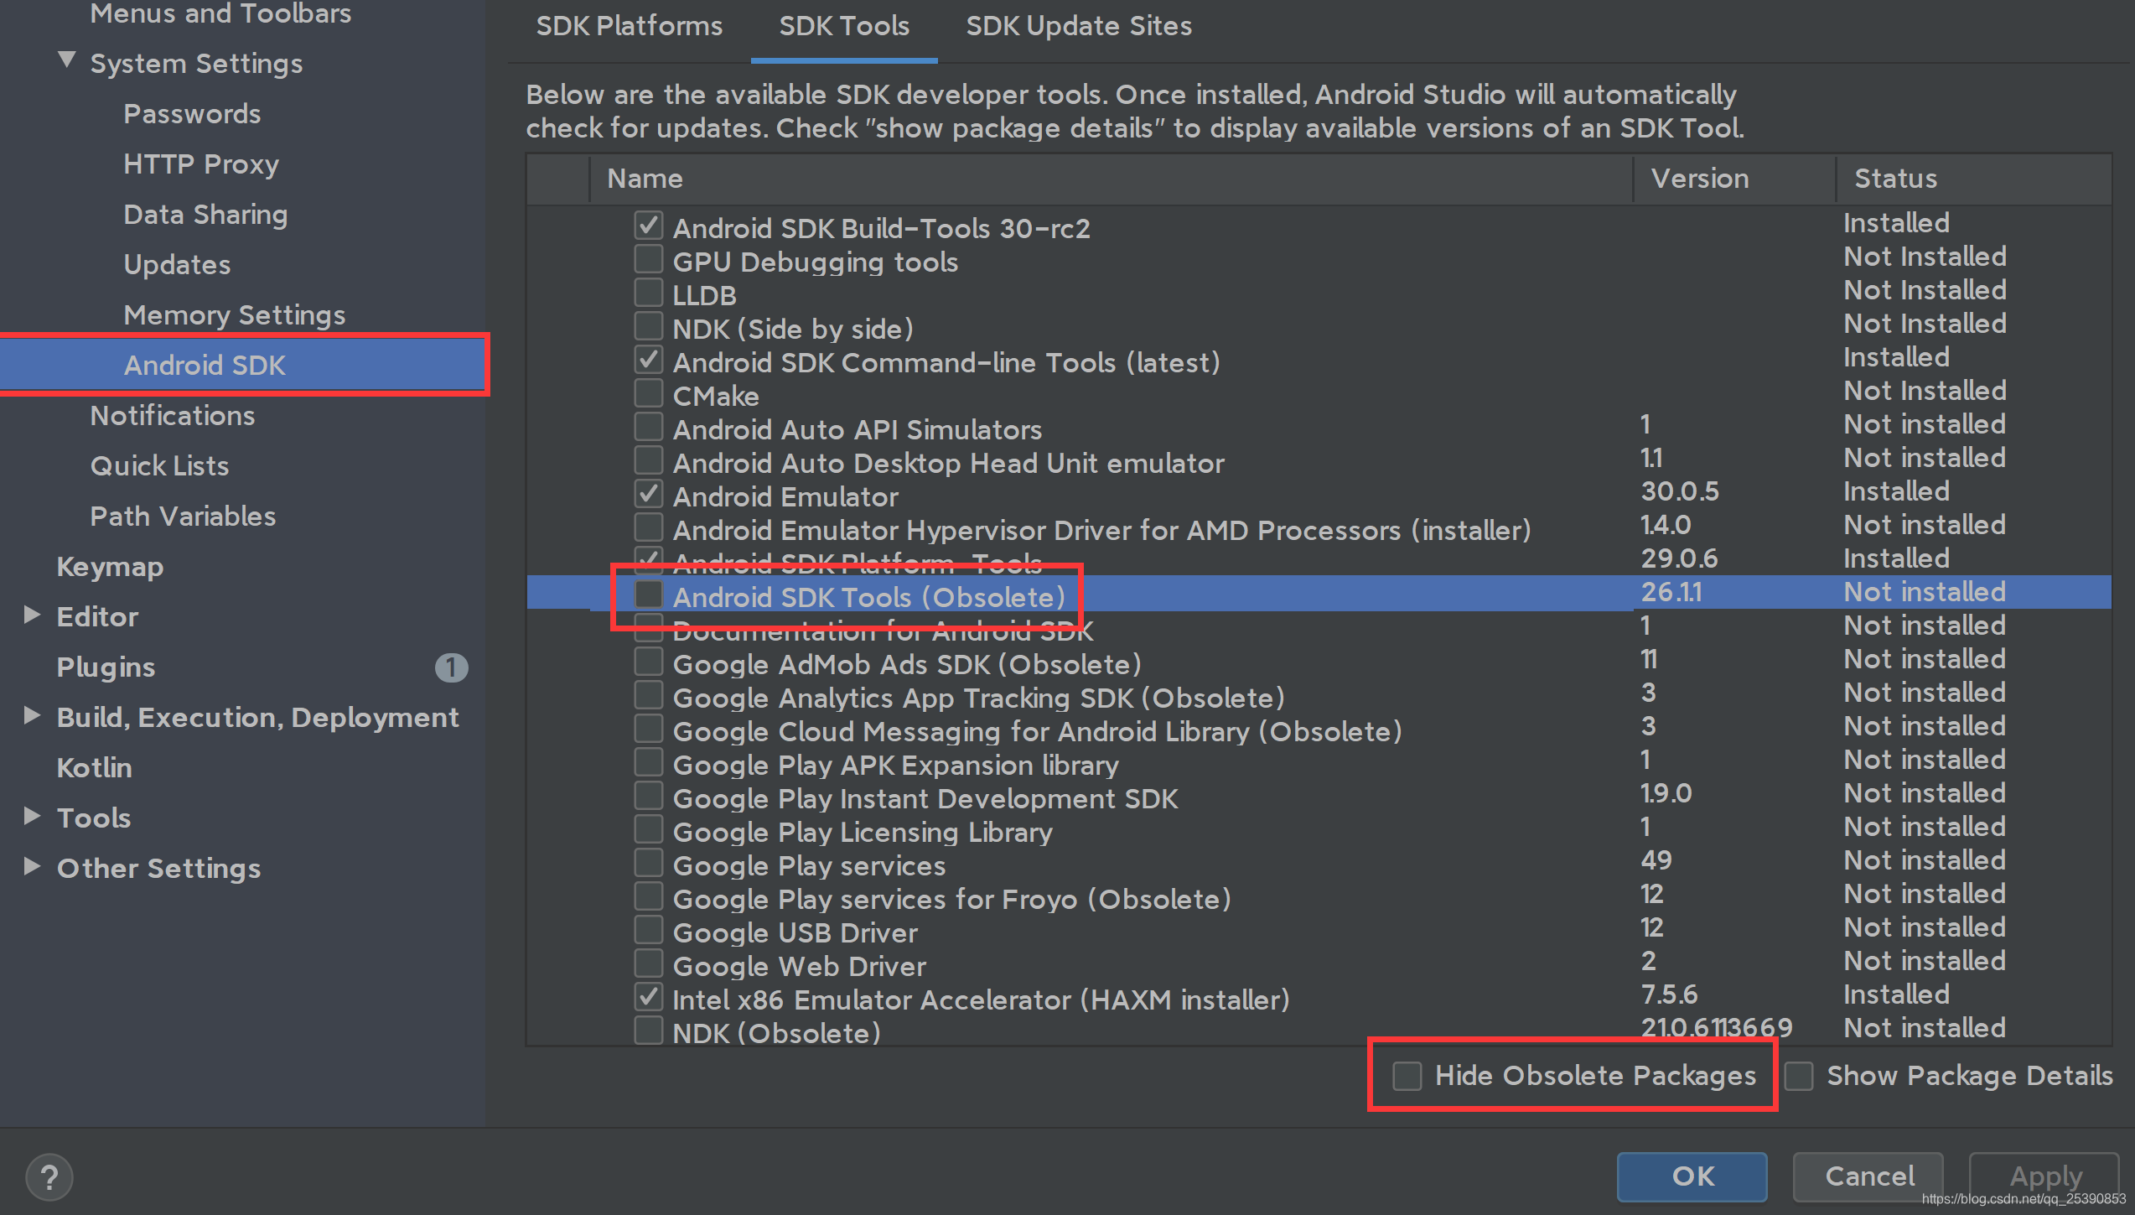Check Google Play services checkbox
Image resolution: width=2135 pixels, height=1215 pixels.
tap(649, 863)
